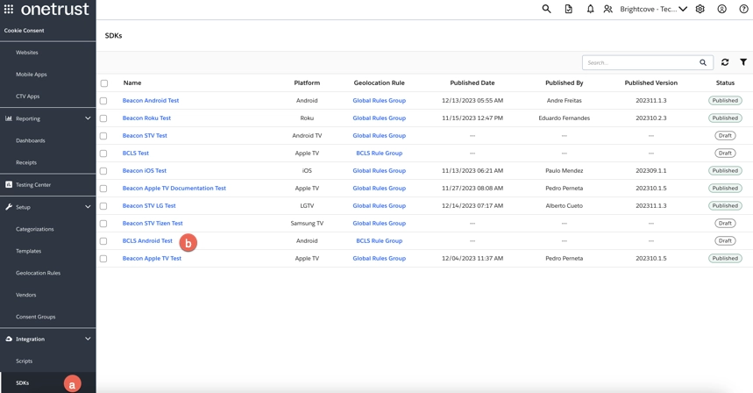
Task: Click the 202309.1.1 version cell
Action: [650, 170]
